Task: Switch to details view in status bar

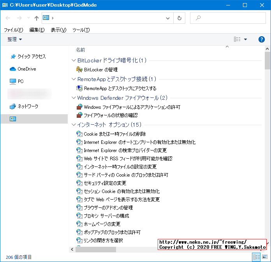Action: pos(257,257)
